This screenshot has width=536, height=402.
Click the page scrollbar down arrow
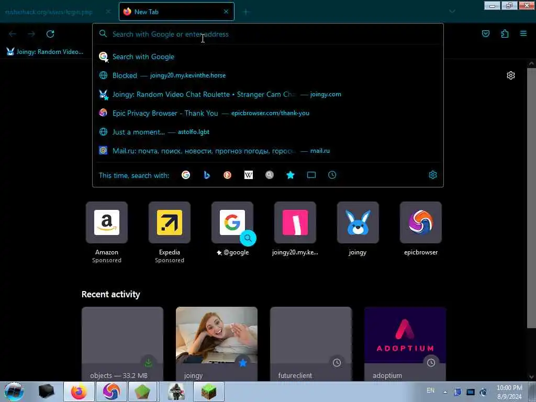(x=531, y=377)
